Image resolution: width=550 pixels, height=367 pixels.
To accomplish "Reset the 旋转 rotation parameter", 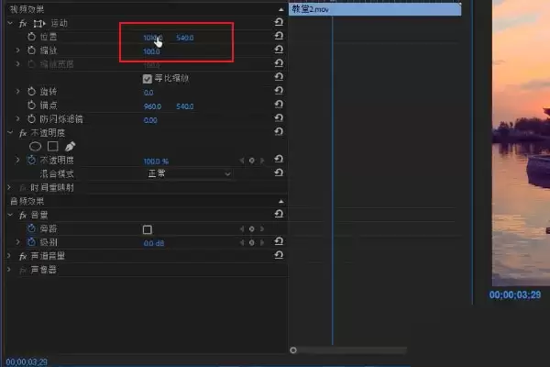I will coord(279,91).
